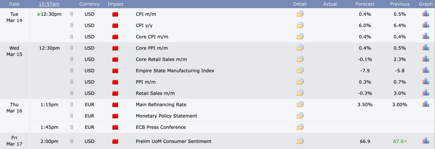435x149 pixels.
Task: Toggle alert for Core CPI m/m
Action: [71, 37]
